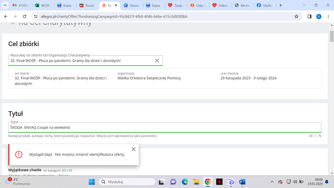Show hidden system tray icons
This screenshot has width=334, height=188.
click(x=272, y=182)
